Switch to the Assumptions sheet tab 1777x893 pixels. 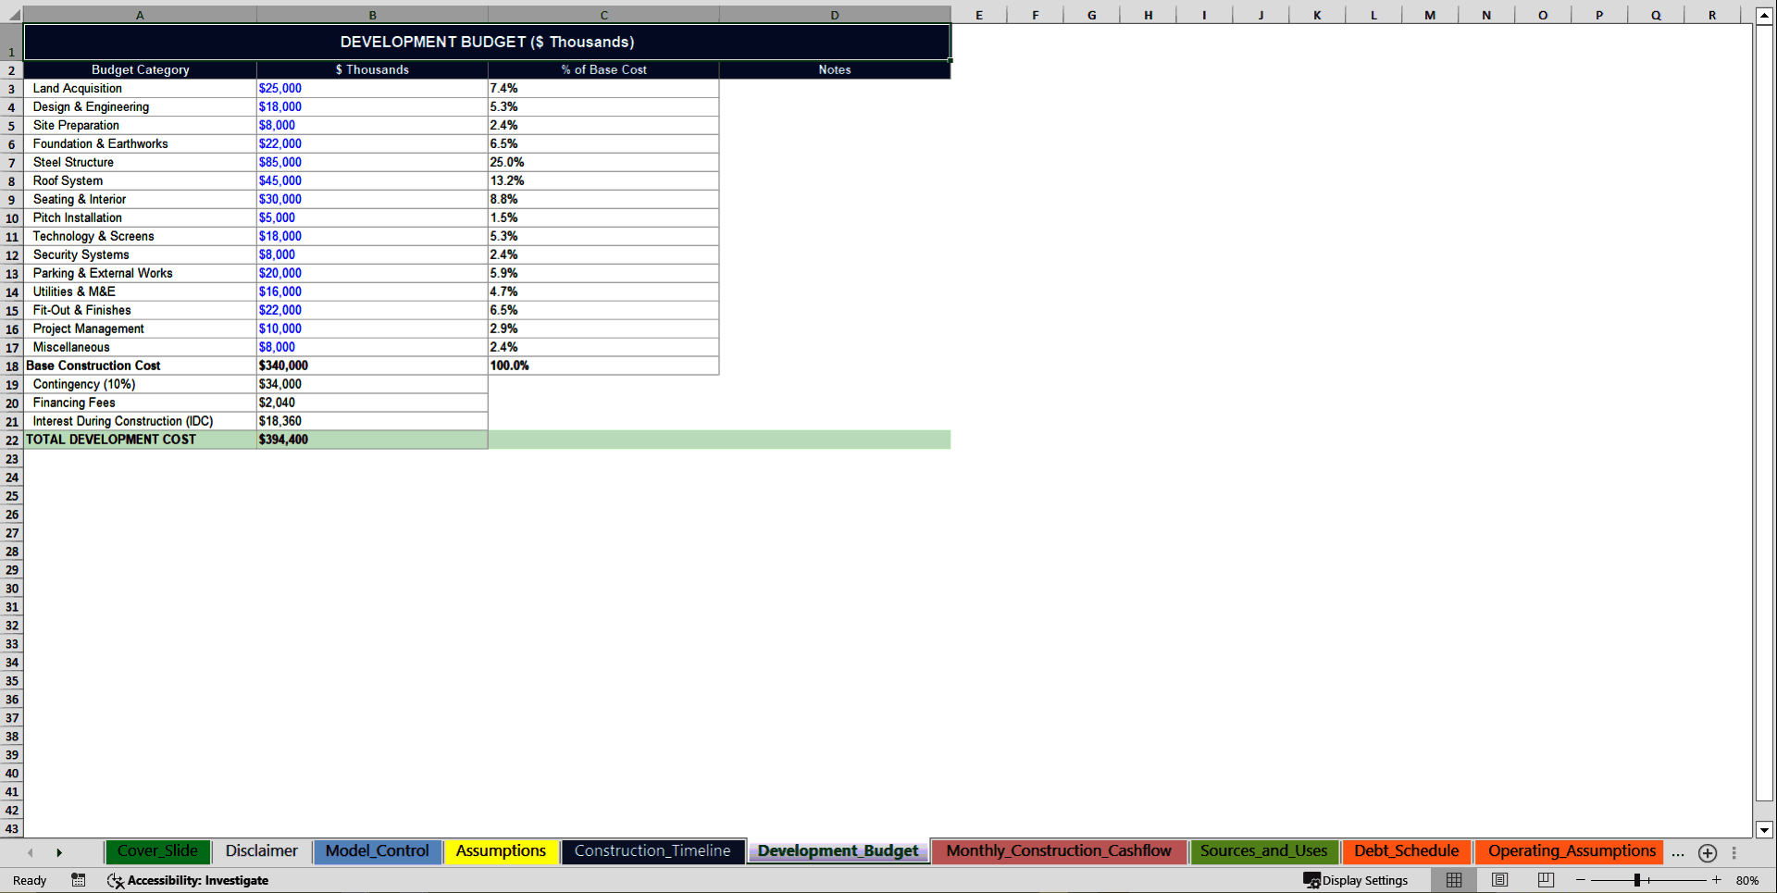pyautogui.click(x=501, y=850)
